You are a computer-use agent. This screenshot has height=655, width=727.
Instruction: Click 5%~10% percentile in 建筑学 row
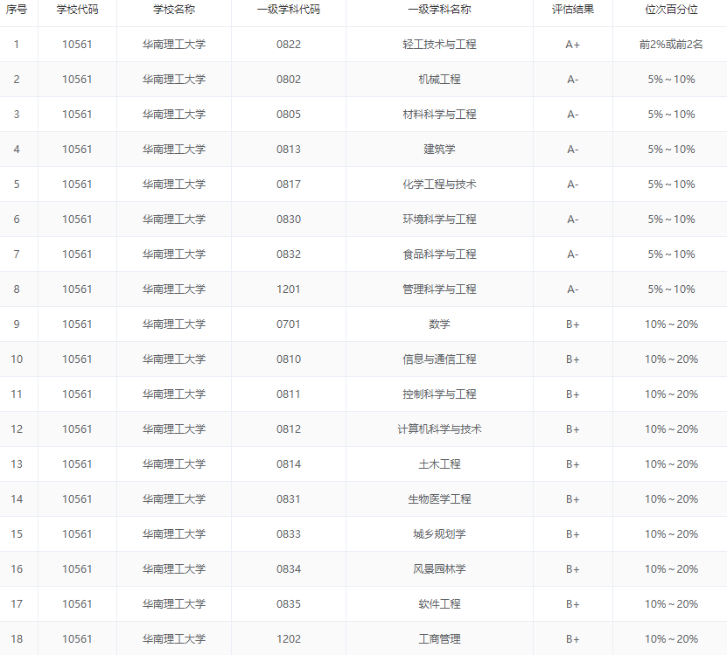point(671,150)
